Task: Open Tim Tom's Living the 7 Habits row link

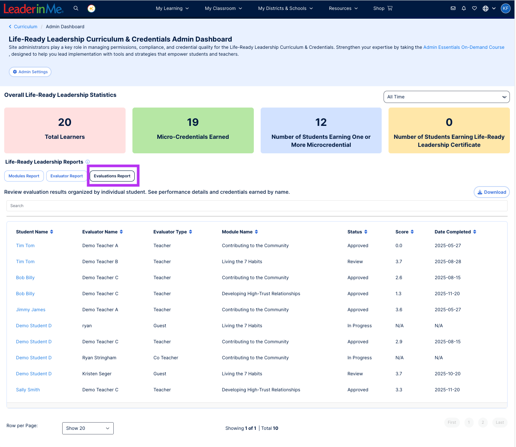Action: click(x=25, y=262)
